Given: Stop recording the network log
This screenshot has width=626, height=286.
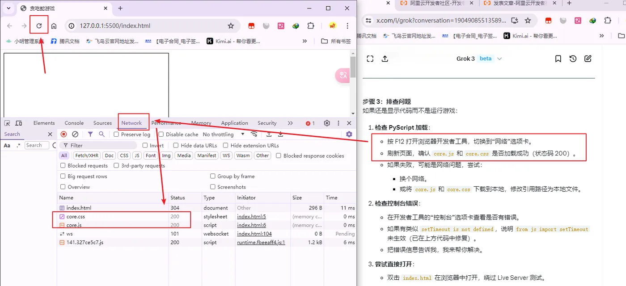Looking at the screenshot, I should tap(63, 134).
